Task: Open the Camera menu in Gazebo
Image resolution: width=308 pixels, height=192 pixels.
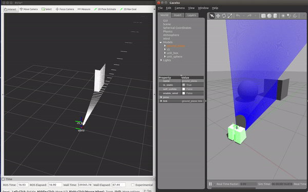Action: (180, 8)
